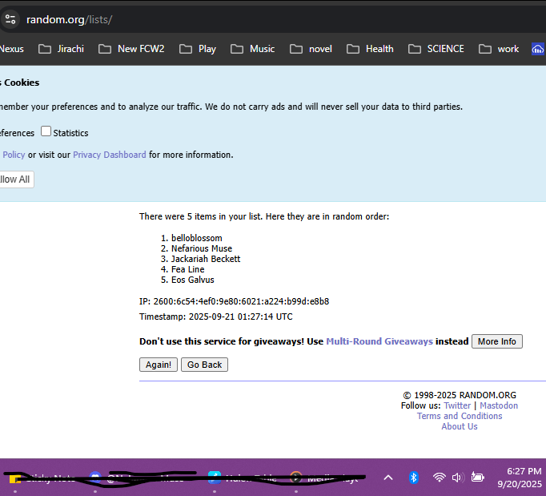This screenshot has height=496, width=546.
Task: Click the IP address text line
Action: point(234,301)
